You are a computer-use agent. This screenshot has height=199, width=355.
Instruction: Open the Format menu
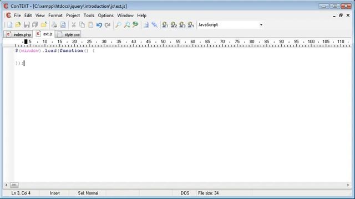click(55, 15)
